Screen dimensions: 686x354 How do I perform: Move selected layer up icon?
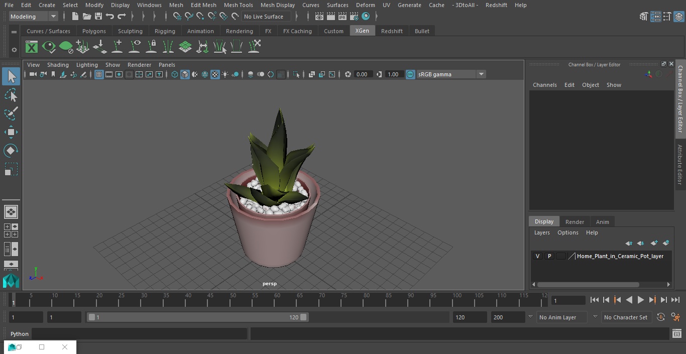(x=629, y=243)
